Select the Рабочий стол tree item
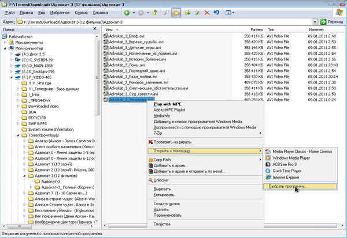The image size is (347, 238). click(21, 37)
